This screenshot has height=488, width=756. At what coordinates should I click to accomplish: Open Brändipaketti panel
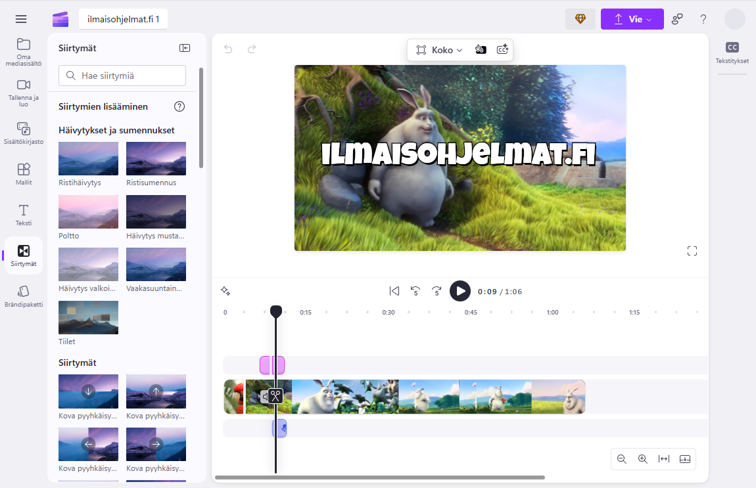(x=24, y=296)
